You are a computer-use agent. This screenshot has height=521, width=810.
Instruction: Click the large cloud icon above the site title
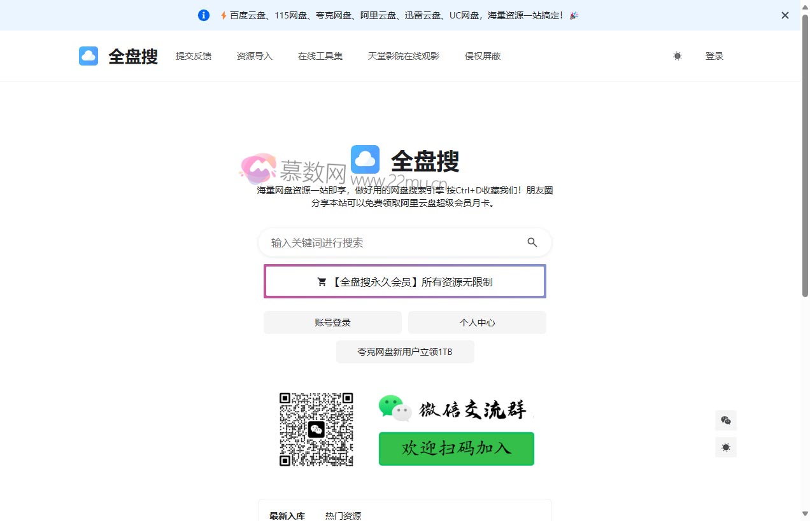pyautogui.click(x=365, y=160)
